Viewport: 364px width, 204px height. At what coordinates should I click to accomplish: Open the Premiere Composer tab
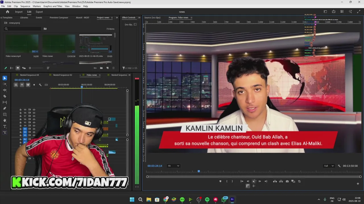59,18
